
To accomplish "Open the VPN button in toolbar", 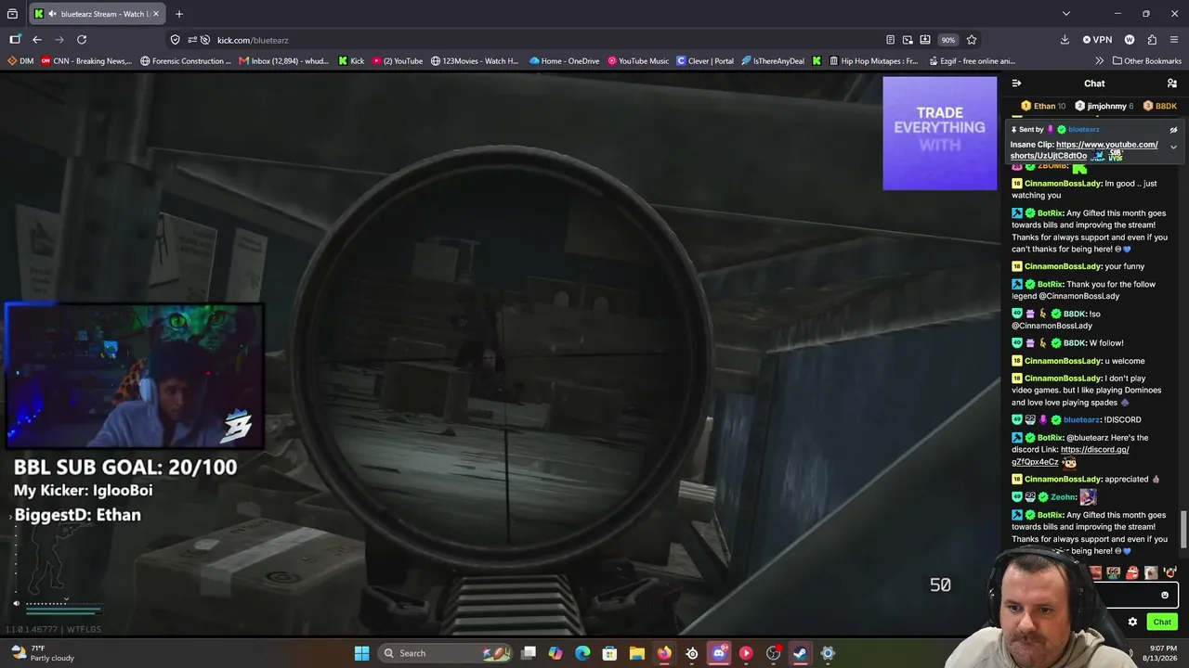I will coord(1097,40).
